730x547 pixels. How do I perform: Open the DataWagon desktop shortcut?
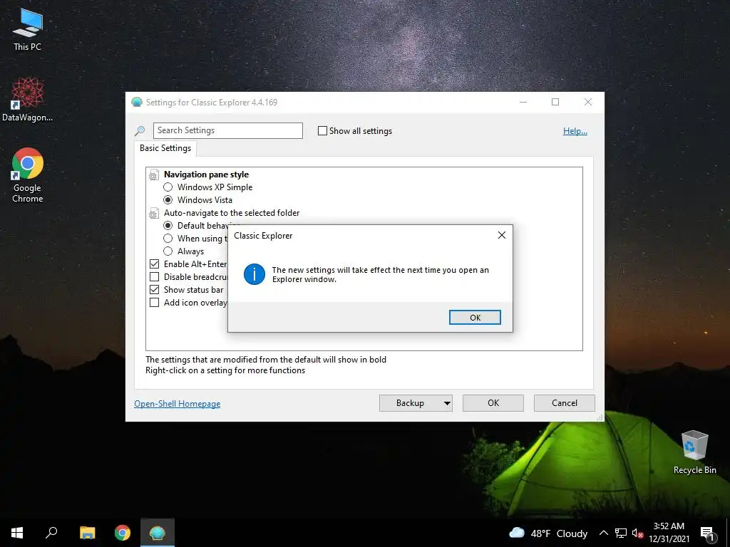28,99
